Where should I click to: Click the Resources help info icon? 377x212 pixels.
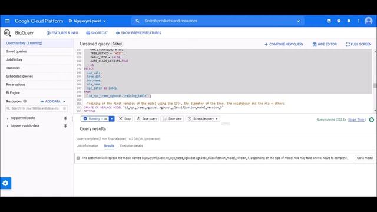(x=25, y=101)
